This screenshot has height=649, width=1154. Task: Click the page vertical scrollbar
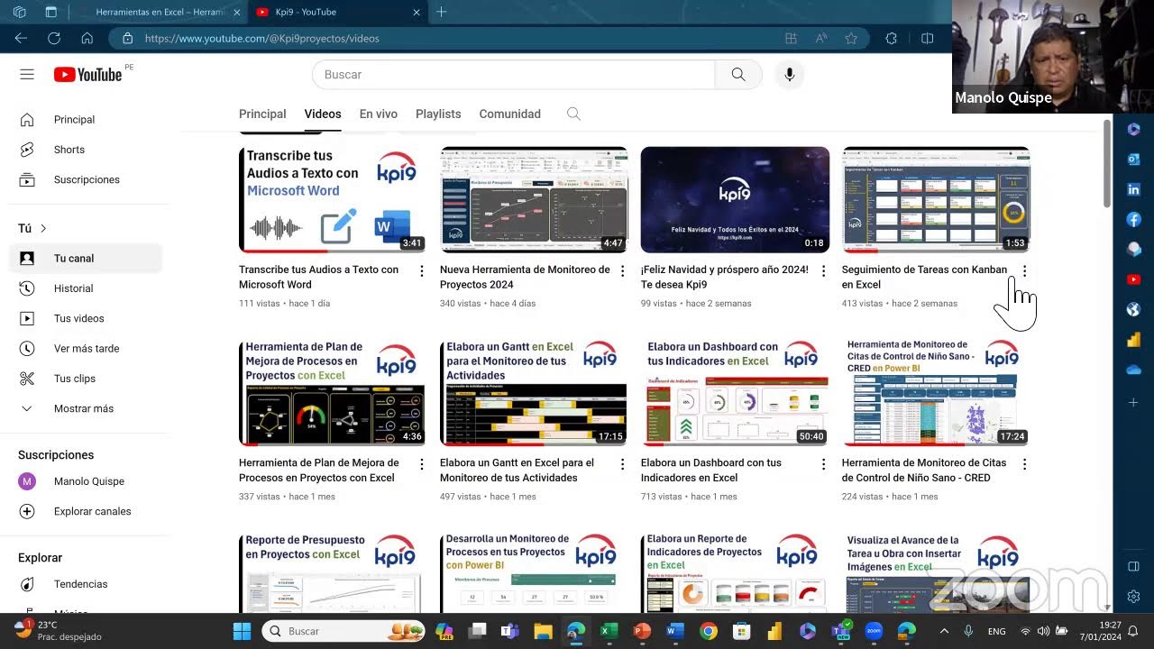point(1107,162)
